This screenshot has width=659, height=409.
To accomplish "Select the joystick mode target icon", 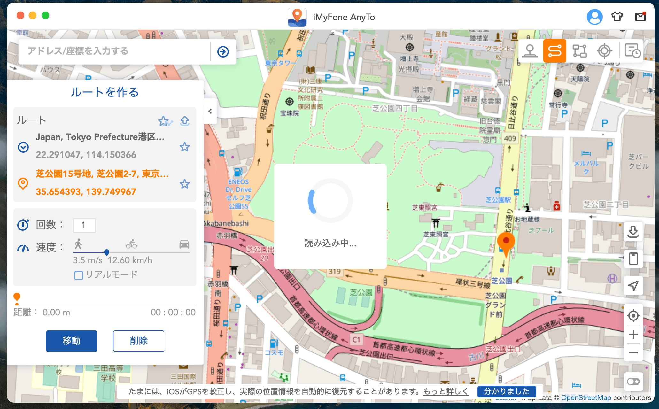I will [604, 51].
